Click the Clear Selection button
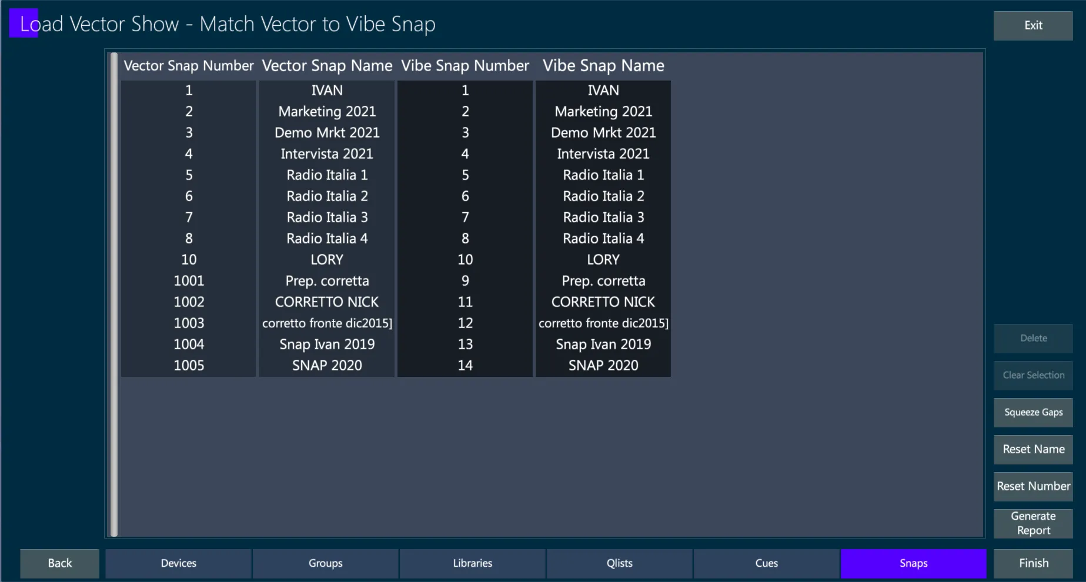Screen dimensions: 1086x582 (x=1033, y=375)
